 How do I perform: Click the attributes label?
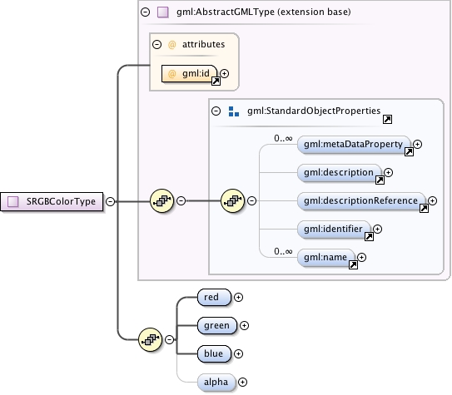tap(203, 44)
